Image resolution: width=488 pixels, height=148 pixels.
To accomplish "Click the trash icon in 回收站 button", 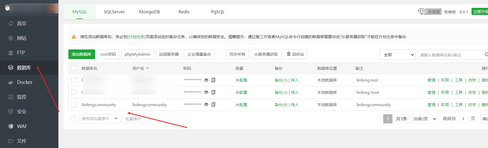I will pyautogui.click(x=289, y=54).
